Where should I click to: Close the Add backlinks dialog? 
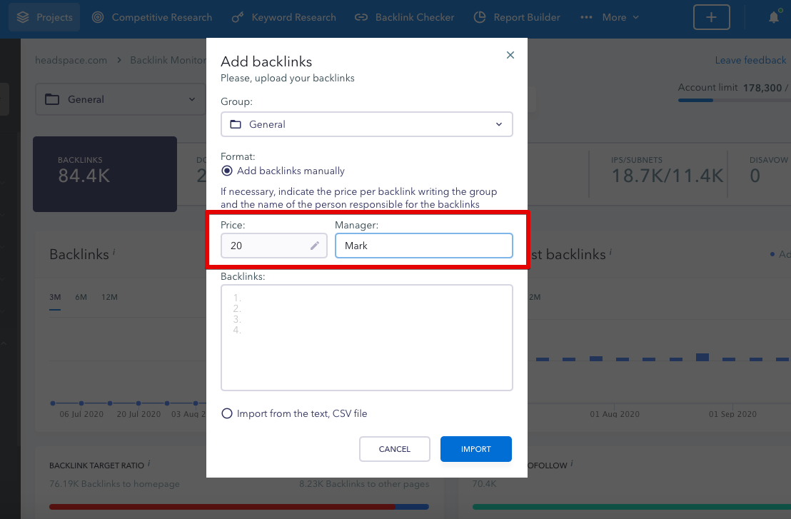(x=510, y=55)
